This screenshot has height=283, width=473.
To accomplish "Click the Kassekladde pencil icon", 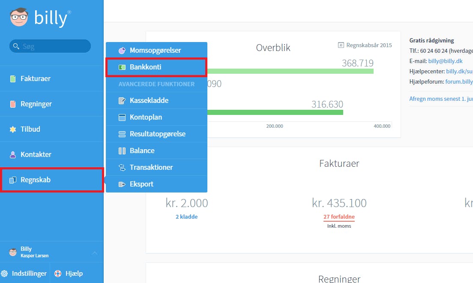I will pyautogui.click(x=122, y=101).
